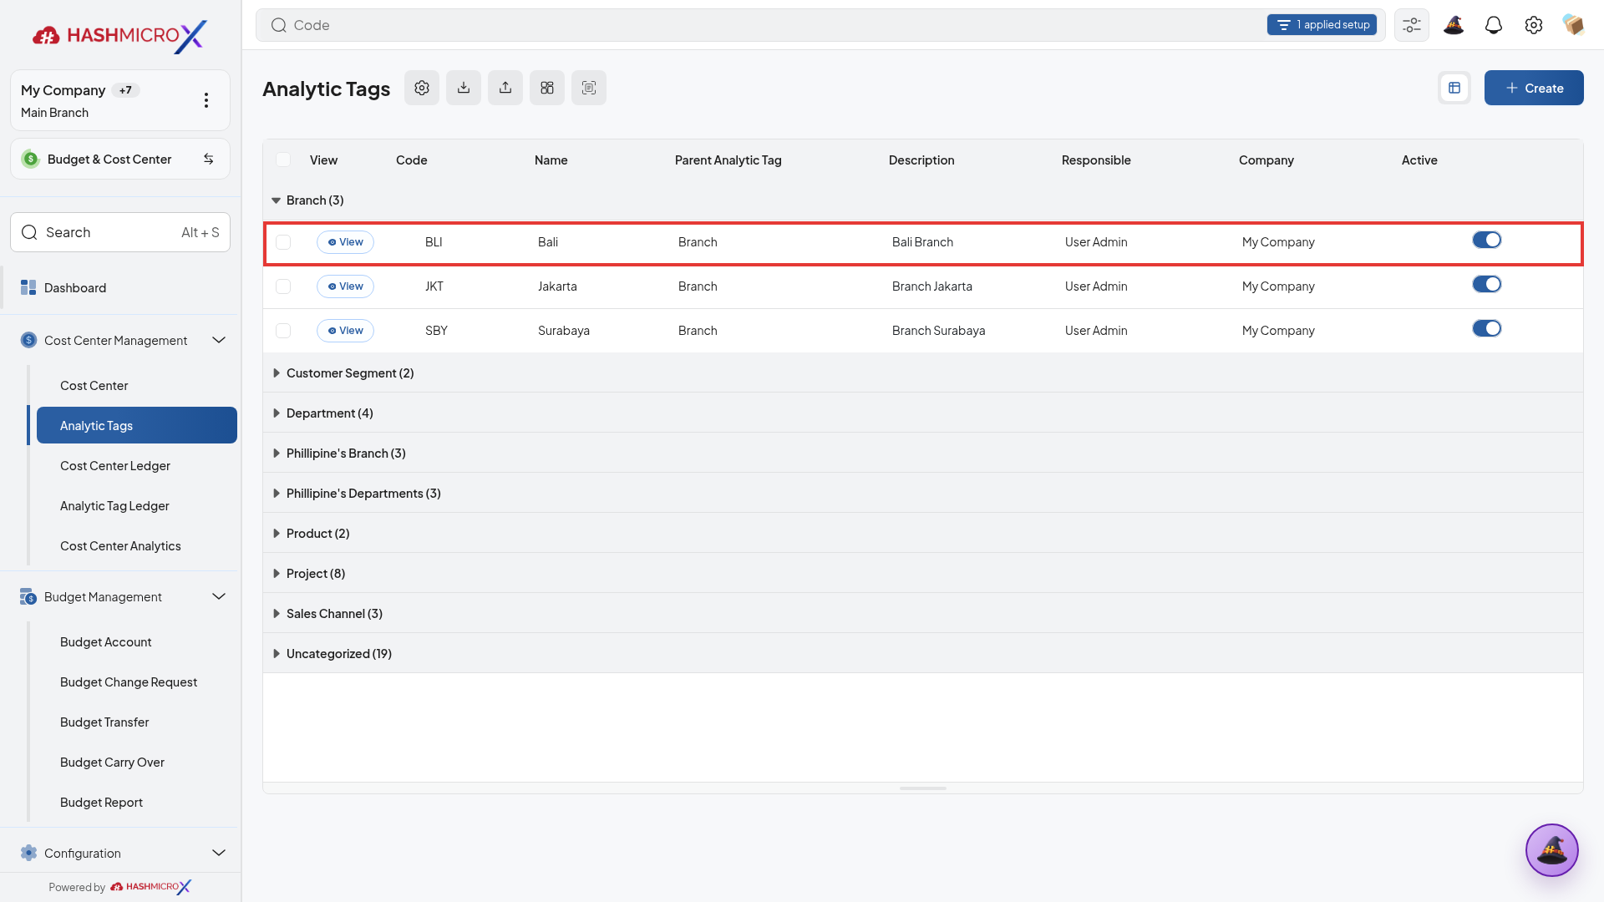Click the View button for Surabaya row
The height and width of the screenshot is (902, 1604).
coord(345,331)
